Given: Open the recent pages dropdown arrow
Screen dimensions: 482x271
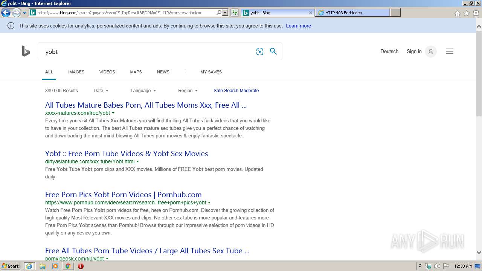Looking at the screenshot, I should (24, 13).
